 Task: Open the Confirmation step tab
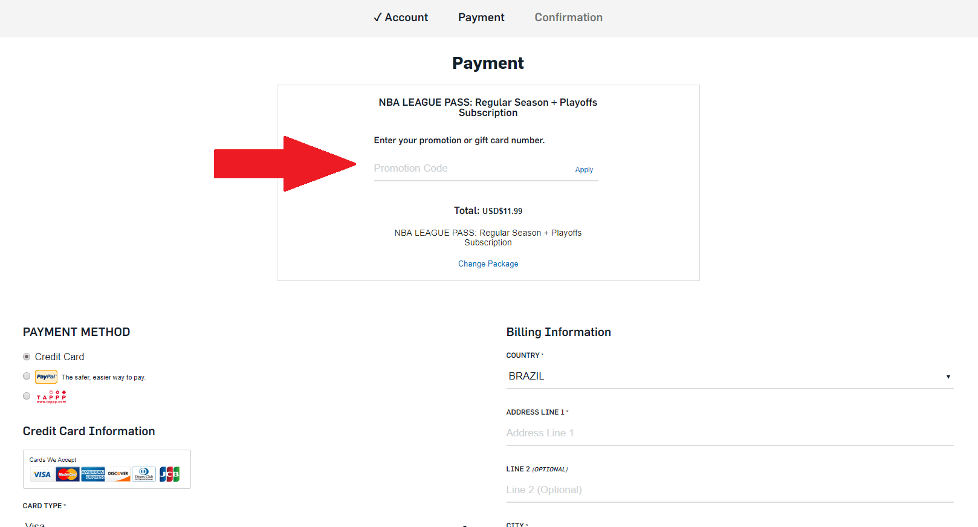[568, 18]
